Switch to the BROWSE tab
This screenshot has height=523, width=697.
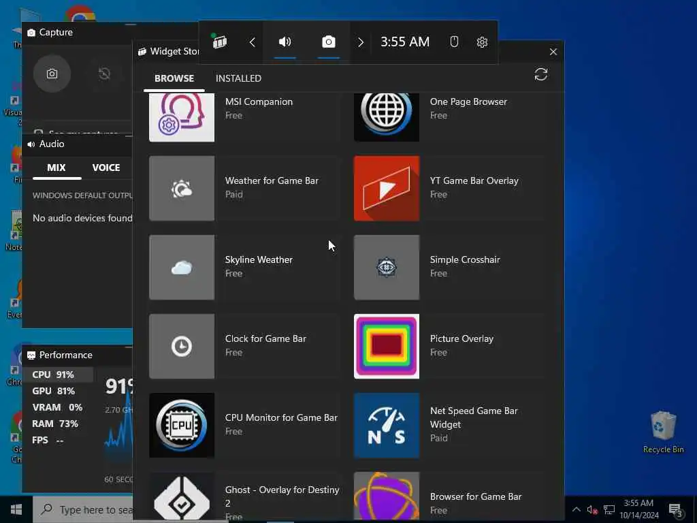point(174,78)
